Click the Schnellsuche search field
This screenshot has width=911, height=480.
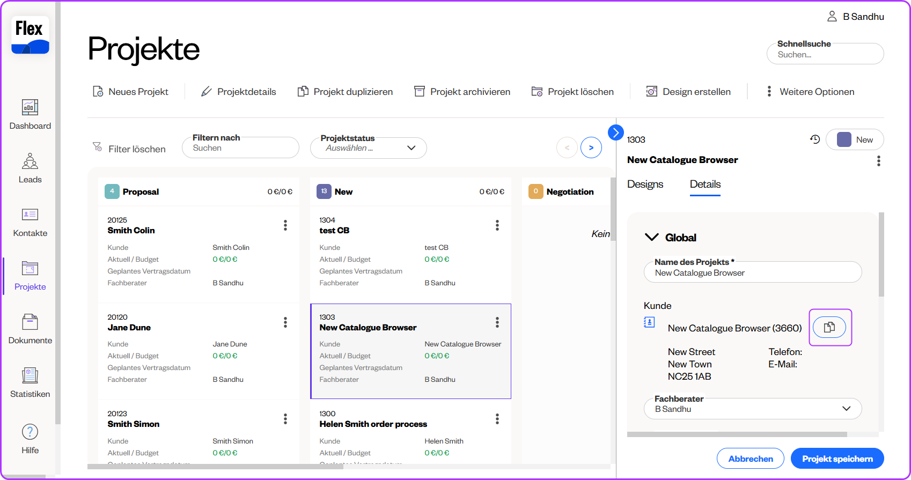tap(825, 54)
